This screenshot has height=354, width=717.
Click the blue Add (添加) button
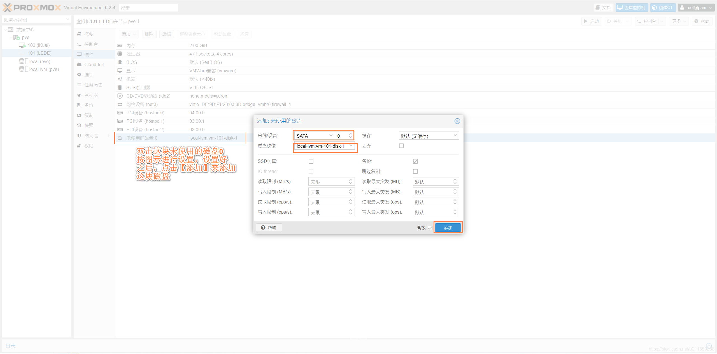448,228
